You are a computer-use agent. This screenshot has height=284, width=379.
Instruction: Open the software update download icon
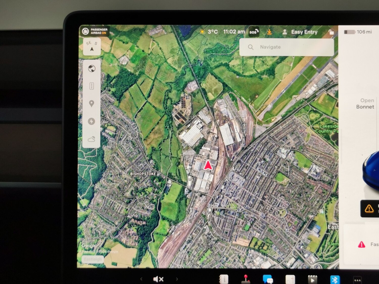[x=269, y=32]
